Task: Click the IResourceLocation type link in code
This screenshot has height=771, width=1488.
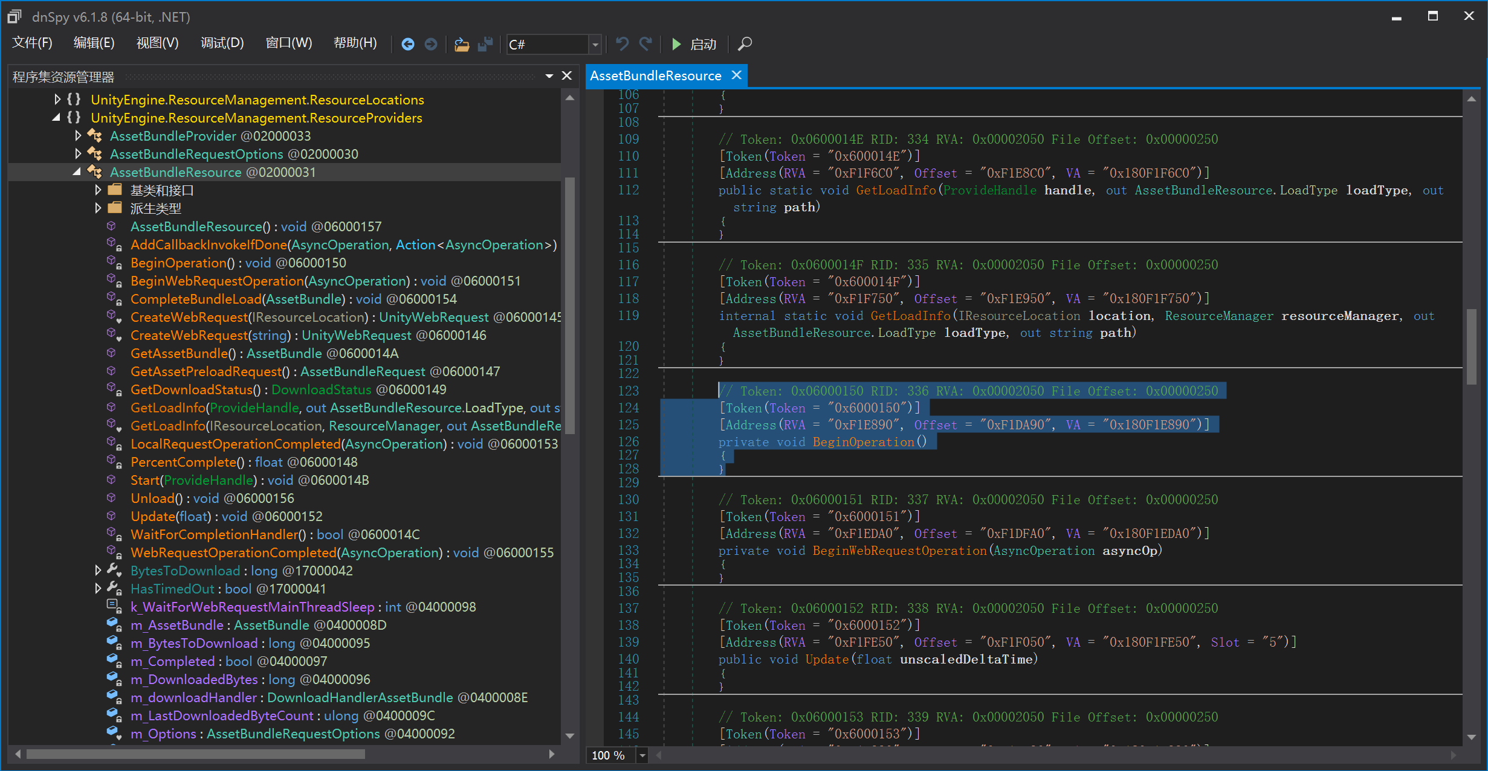Action: (x=1020, y=316)
